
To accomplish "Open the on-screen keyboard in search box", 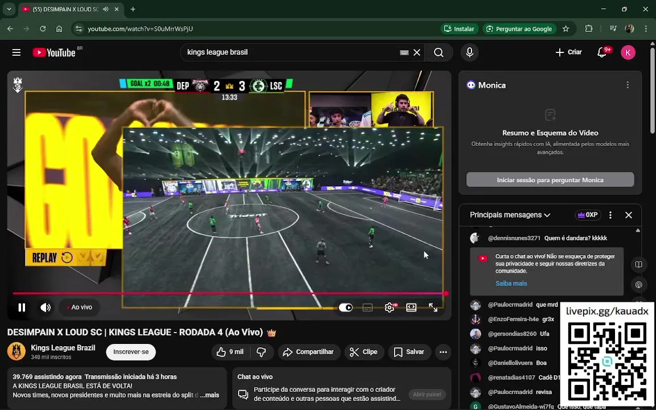I will tap(404, 52).
